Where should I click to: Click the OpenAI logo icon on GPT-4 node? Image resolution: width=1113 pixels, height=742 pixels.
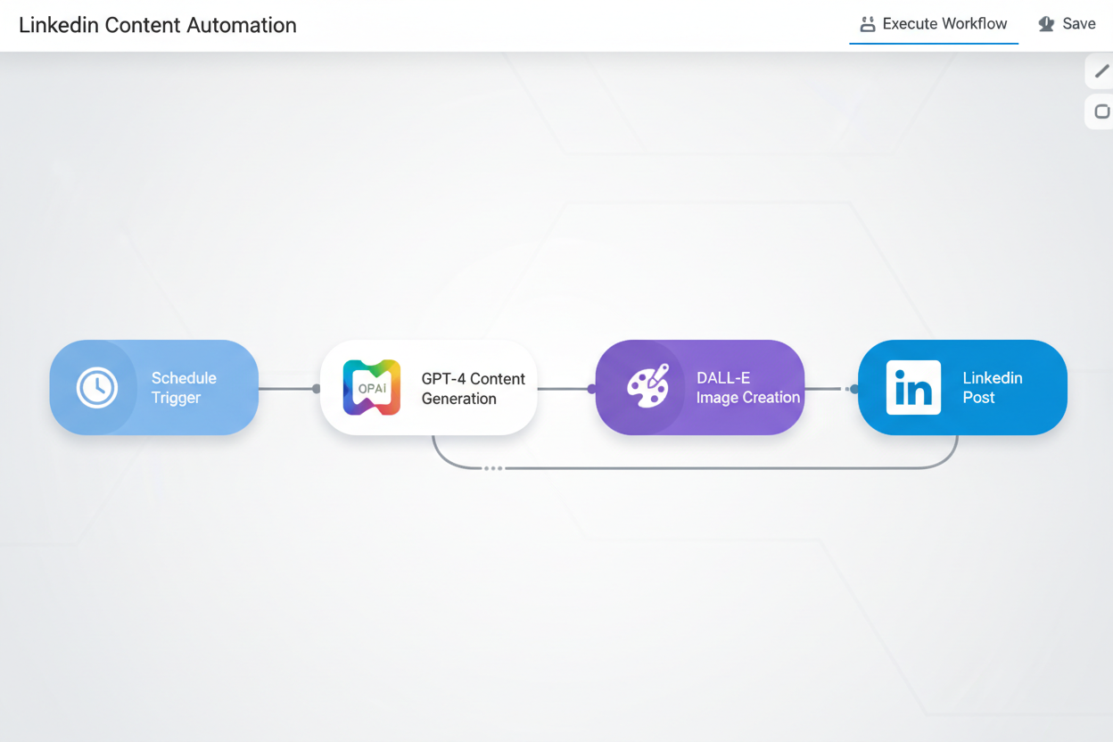pyautogui.click(x=372, y=388)
